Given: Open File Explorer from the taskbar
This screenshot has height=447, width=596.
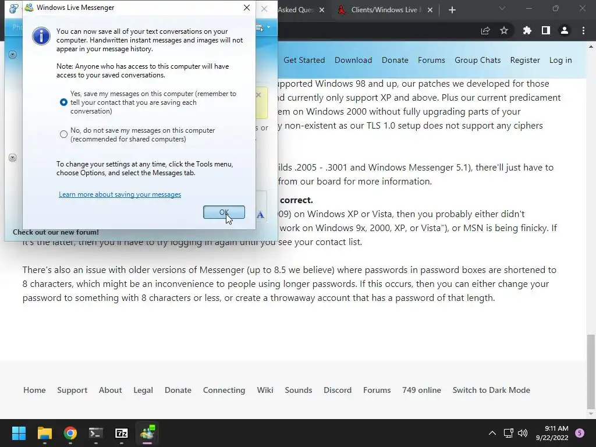Looking at the screenshot, I should click(44, 433).
